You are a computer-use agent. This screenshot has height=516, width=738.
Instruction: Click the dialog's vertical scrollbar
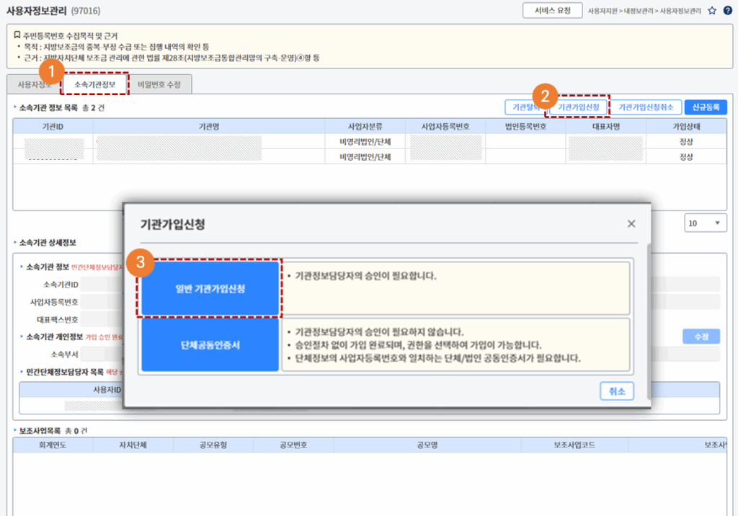point(649,320)
